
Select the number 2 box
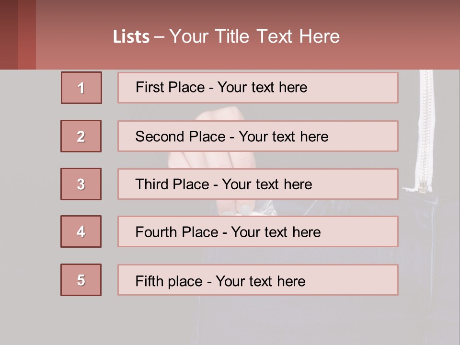tap(81, 136)
